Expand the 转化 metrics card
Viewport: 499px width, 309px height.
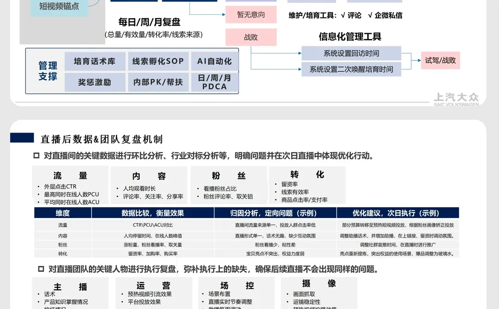click(307, 185)
